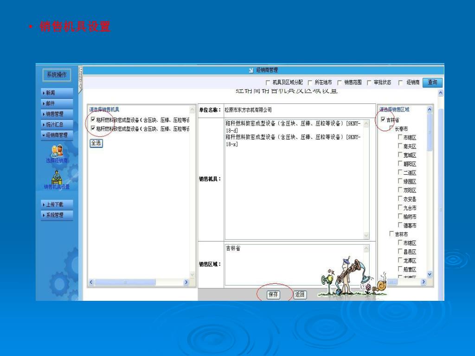Expand the 统计汇总 menu
This screenshot has height=356, width=475.
(x=57, y=124)
